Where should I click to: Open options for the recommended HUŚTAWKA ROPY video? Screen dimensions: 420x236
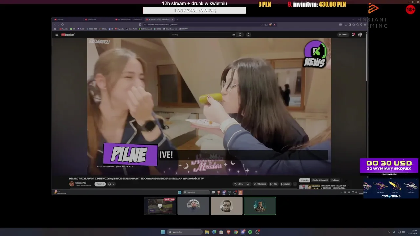tap(348, 186)
